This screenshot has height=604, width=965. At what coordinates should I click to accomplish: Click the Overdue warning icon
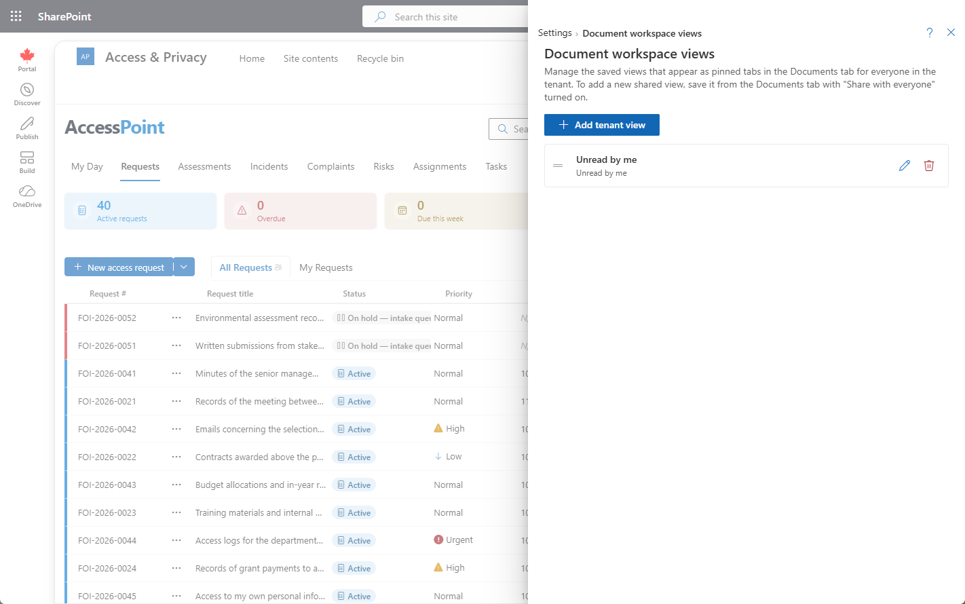coord(242,210)
